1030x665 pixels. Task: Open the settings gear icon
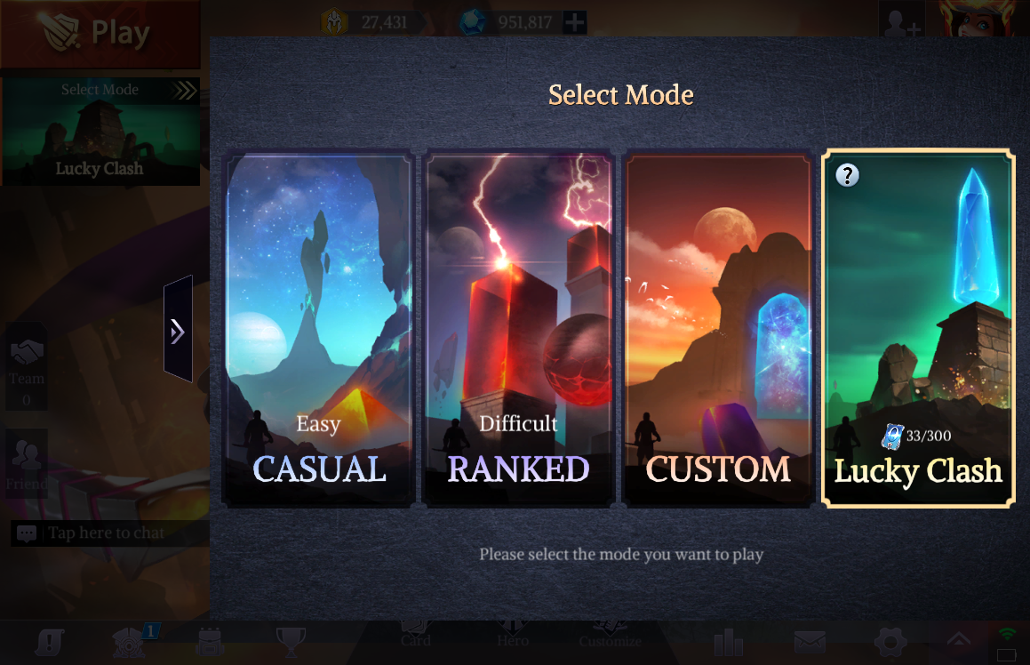click(890, 642)
